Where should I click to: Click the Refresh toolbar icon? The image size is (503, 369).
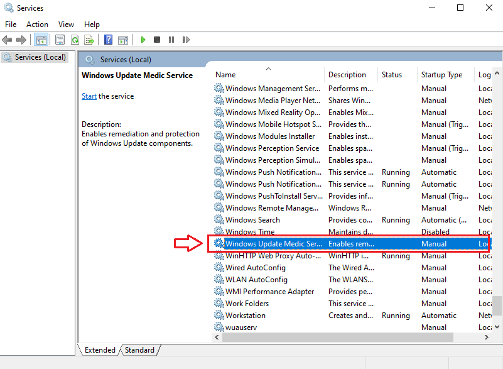click(x=75, y=40)
